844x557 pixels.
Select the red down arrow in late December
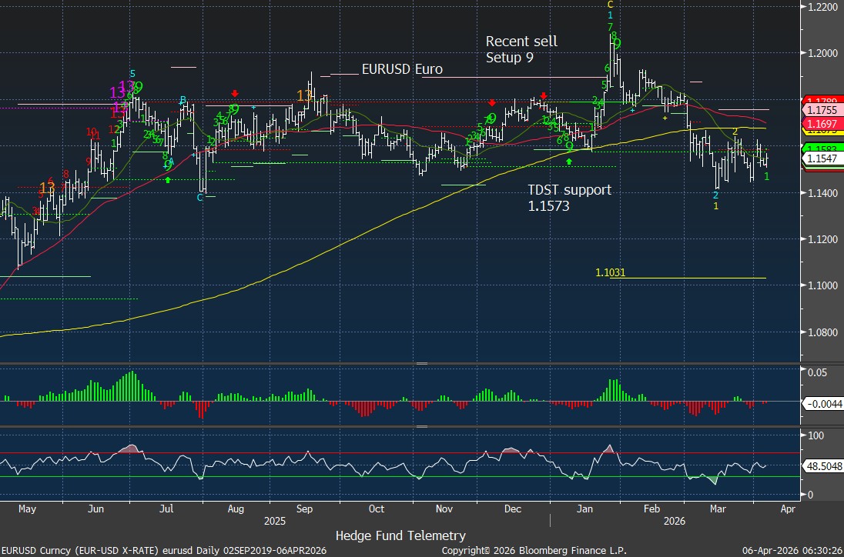(x=544, y=95)
